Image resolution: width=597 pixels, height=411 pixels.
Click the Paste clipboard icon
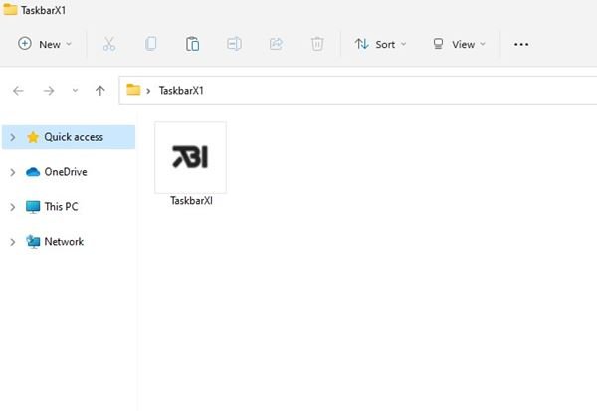192,44
